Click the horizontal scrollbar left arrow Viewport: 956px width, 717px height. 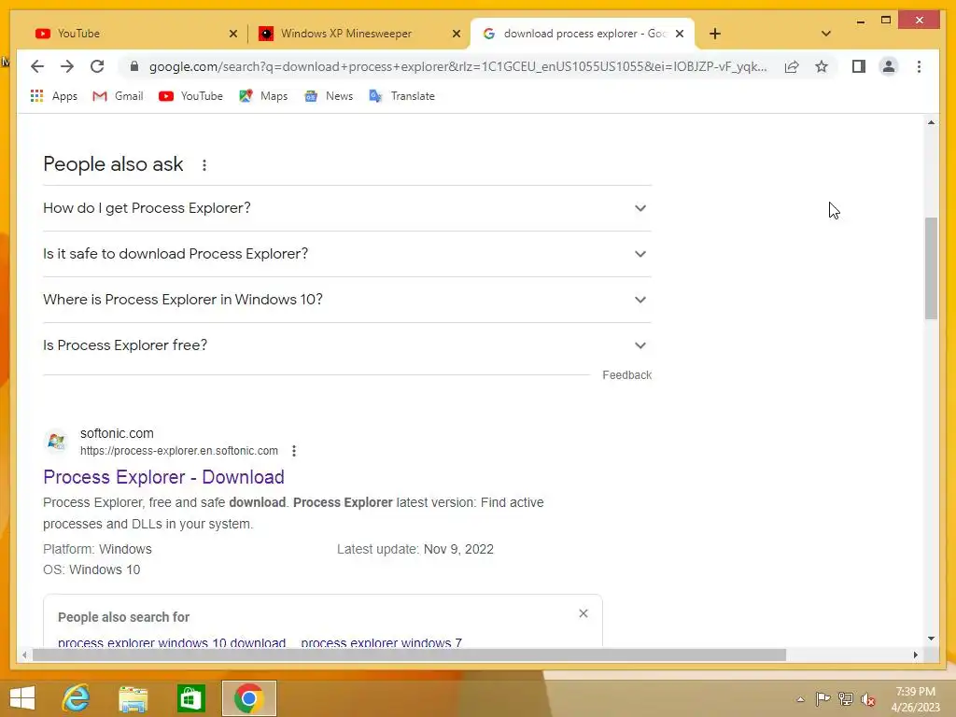coord(23,654)
